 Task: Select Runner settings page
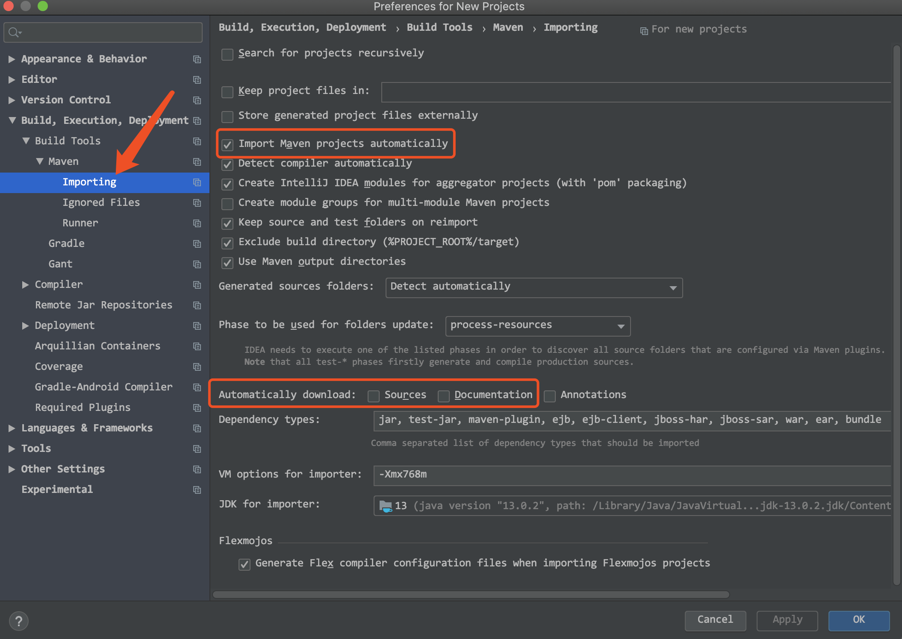(80, 223)
